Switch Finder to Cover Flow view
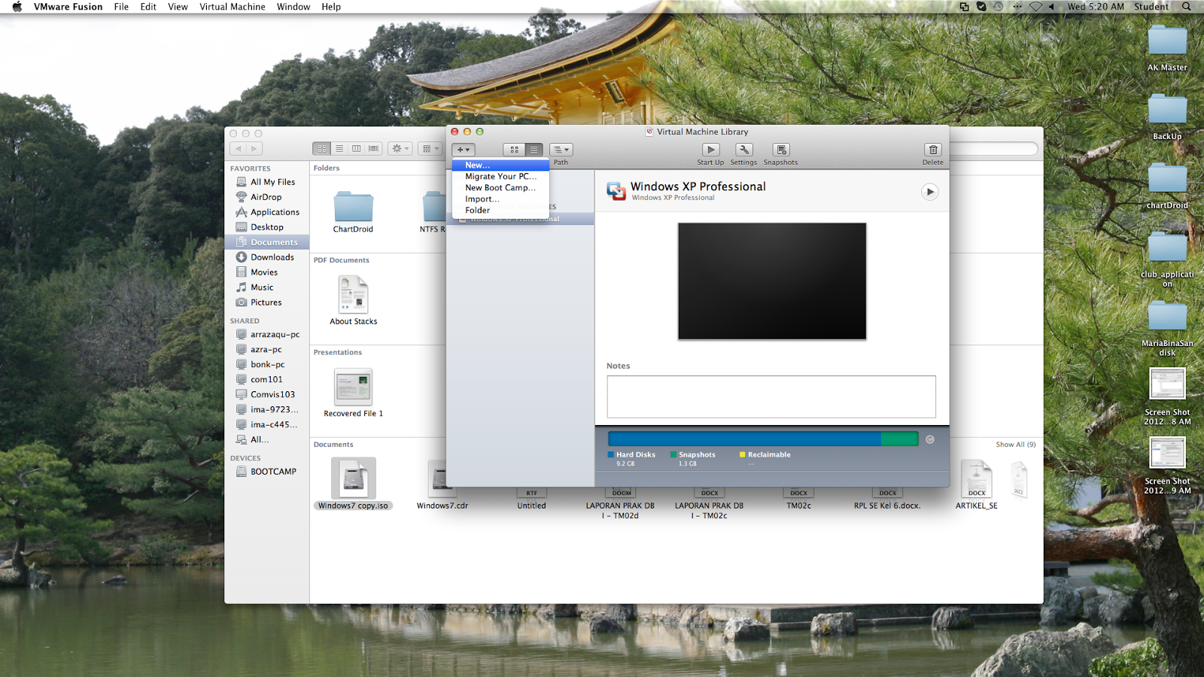Screen dimensions: 1204x677 (373, 149)
